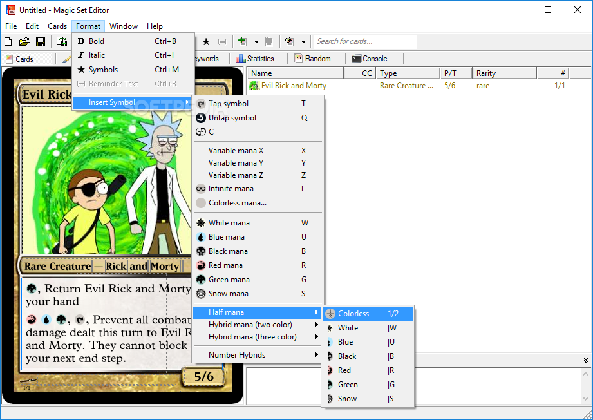Click the rotate card toolbar icon

[x=290, y=42]
